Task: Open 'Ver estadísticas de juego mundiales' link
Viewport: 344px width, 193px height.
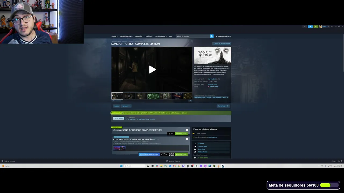Action: click(x=146, y=119)
